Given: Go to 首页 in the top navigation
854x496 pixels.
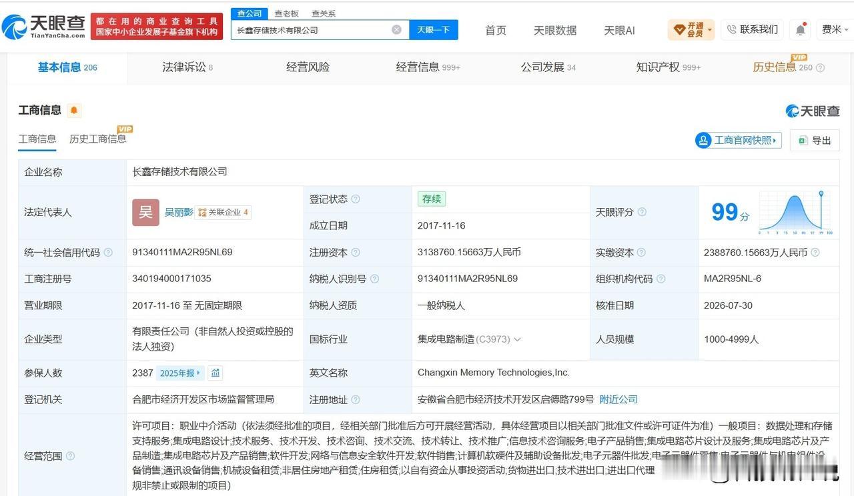Looking at the screenshot, I should (x=496, y=30).
